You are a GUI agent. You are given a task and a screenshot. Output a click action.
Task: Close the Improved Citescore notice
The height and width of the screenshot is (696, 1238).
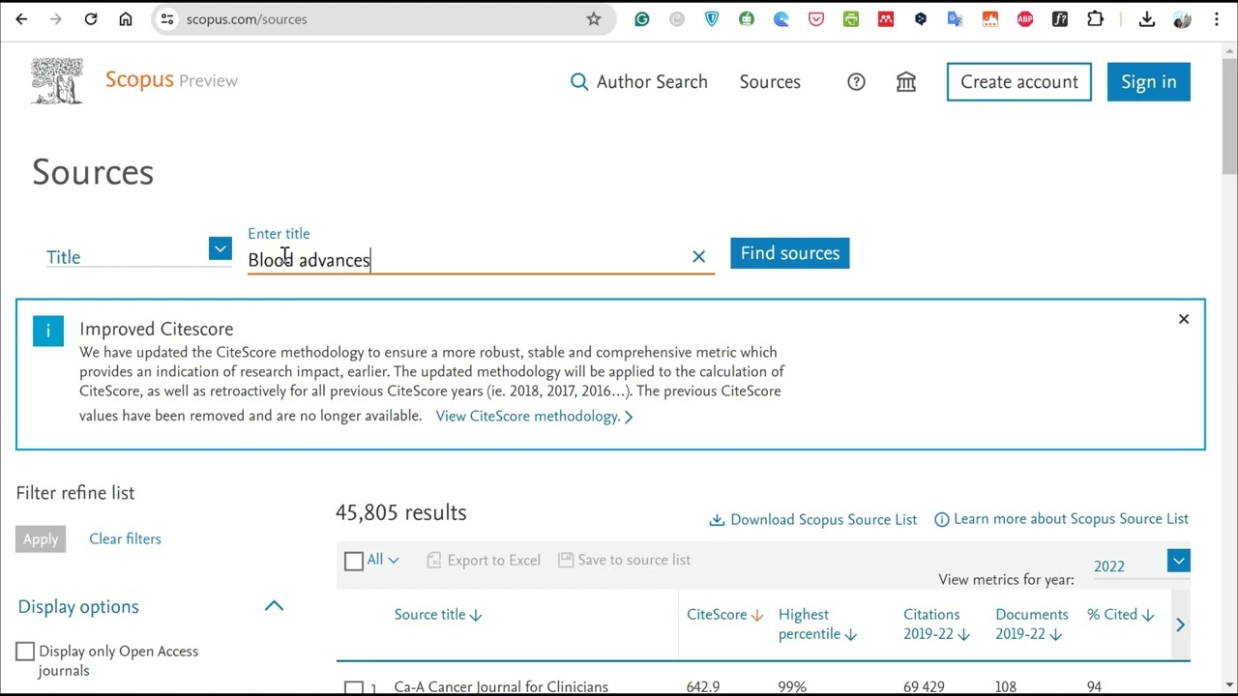tap(1184, 319)
